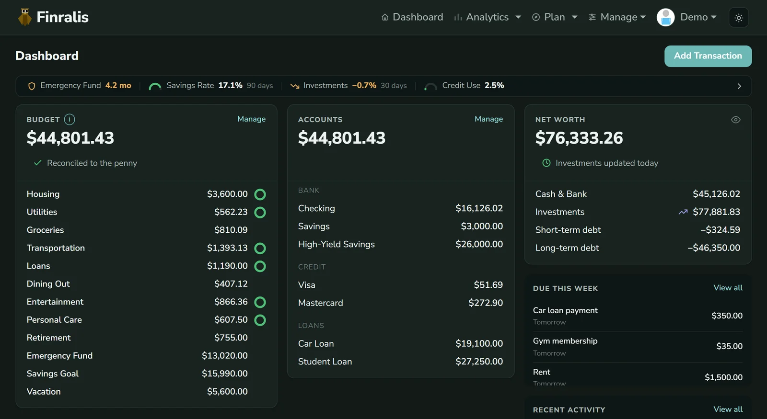Viewport: 767px width, 419px height.
Task: Click the Budget info icon
Action: click(x=70, y=119)
